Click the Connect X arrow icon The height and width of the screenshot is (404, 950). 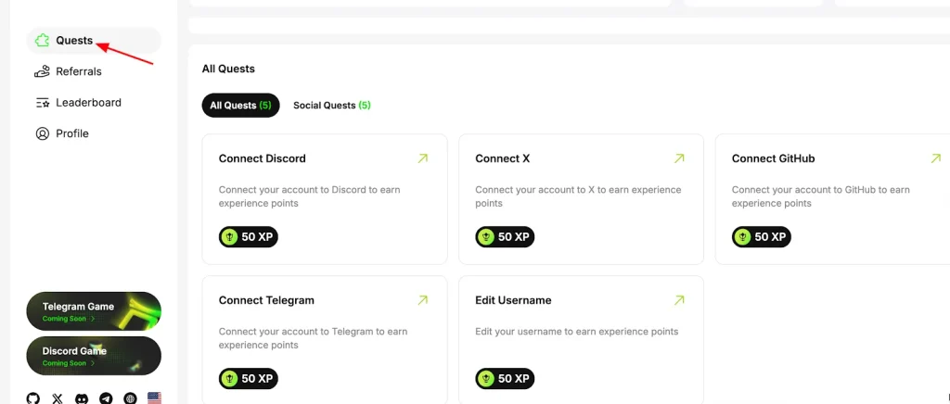coord(679,158)
